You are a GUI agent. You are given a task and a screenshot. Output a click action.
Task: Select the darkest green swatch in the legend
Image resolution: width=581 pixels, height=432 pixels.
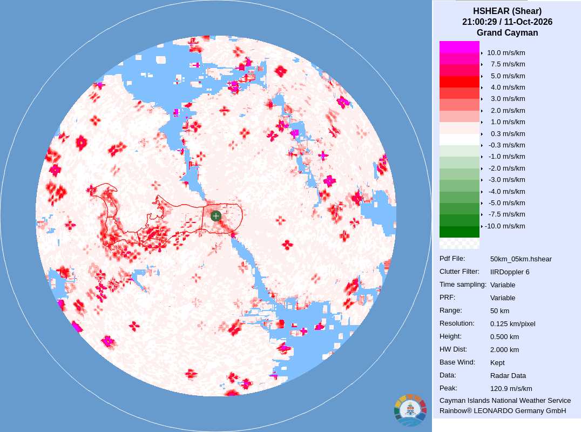(x=459, y=232)
